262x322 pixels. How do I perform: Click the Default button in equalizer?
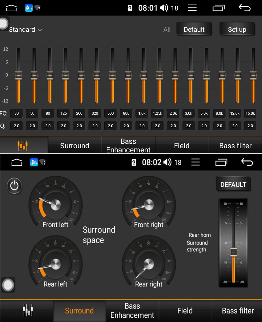(x=194, y=29)
